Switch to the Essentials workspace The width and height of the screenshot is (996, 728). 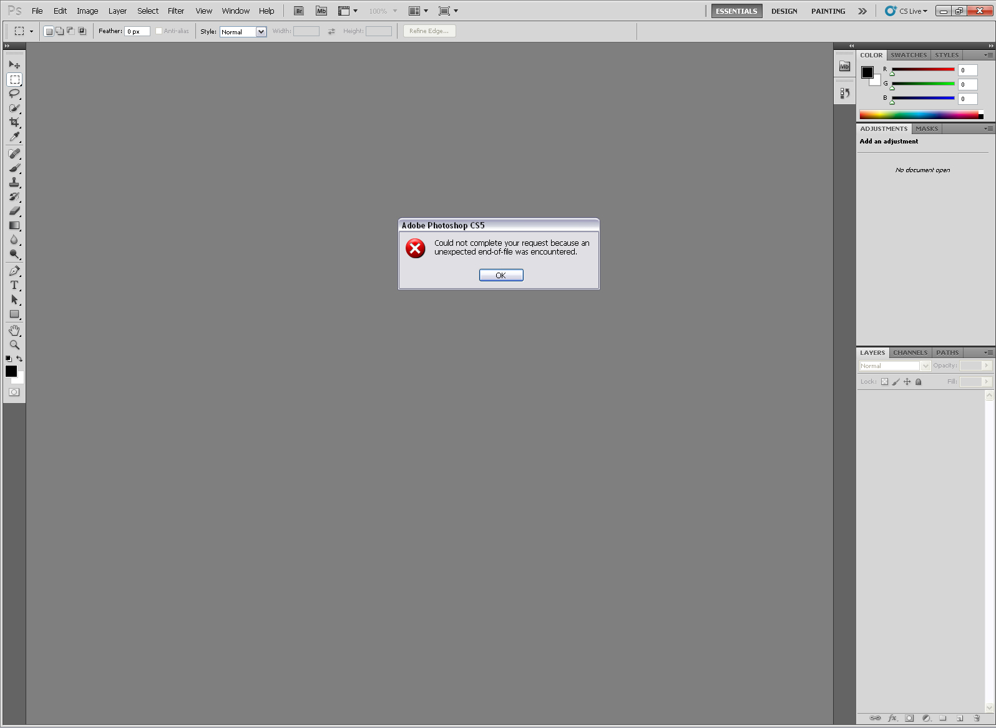tap(736, 11)
